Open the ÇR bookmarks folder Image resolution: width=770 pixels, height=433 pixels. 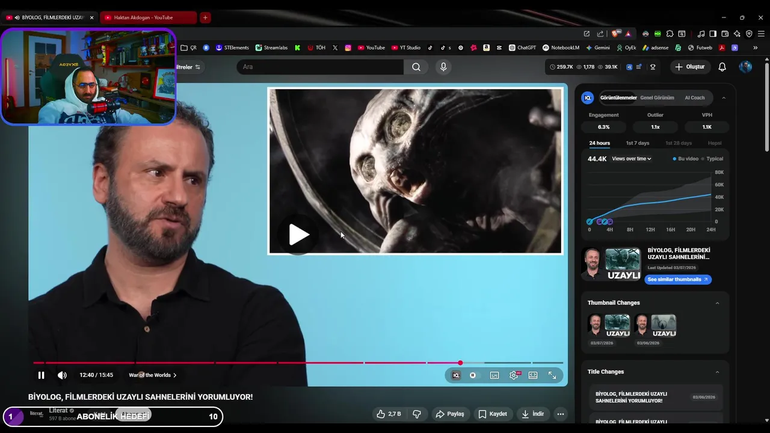(x=189, y=48)
